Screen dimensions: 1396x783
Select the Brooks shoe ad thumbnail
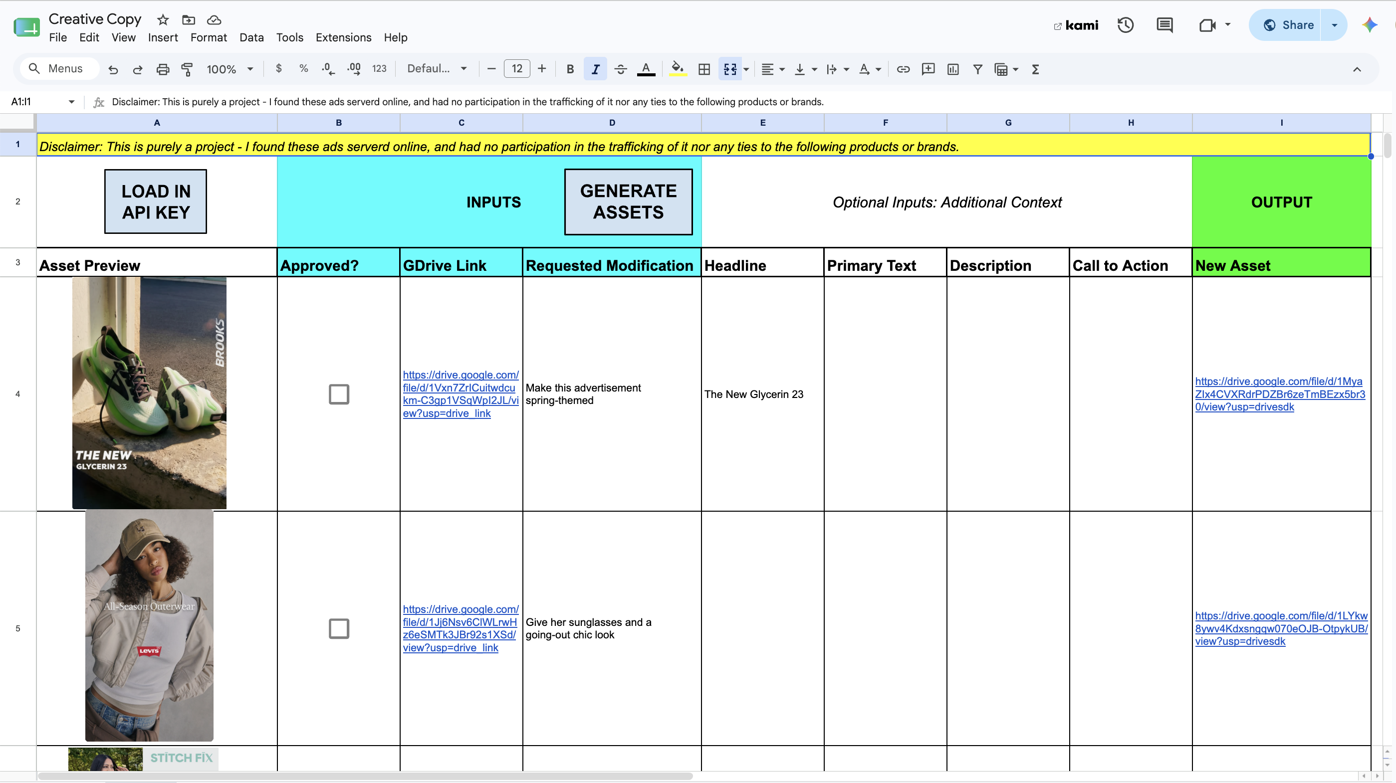149,393
